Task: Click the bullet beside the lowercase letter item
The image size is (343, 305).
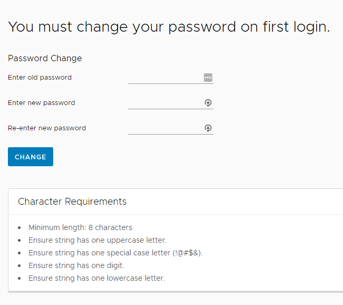Action: point(19,279)
